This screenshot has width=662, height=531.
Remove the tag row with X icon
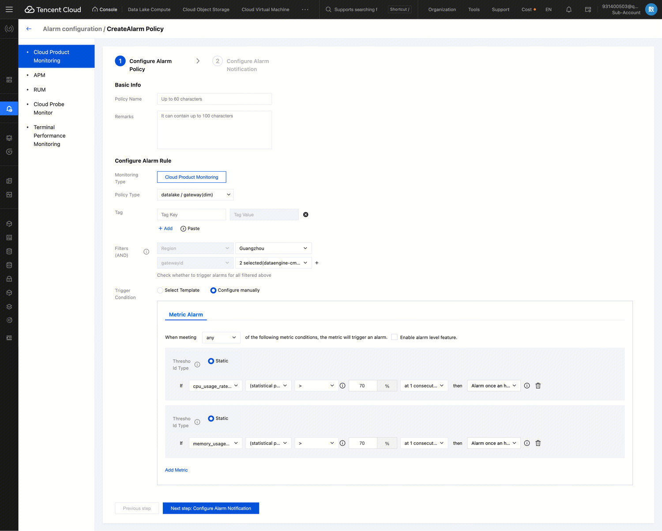305,215
